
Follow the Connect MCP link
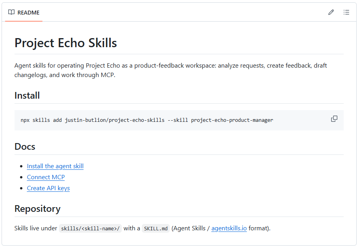click(x=46, y=177)
